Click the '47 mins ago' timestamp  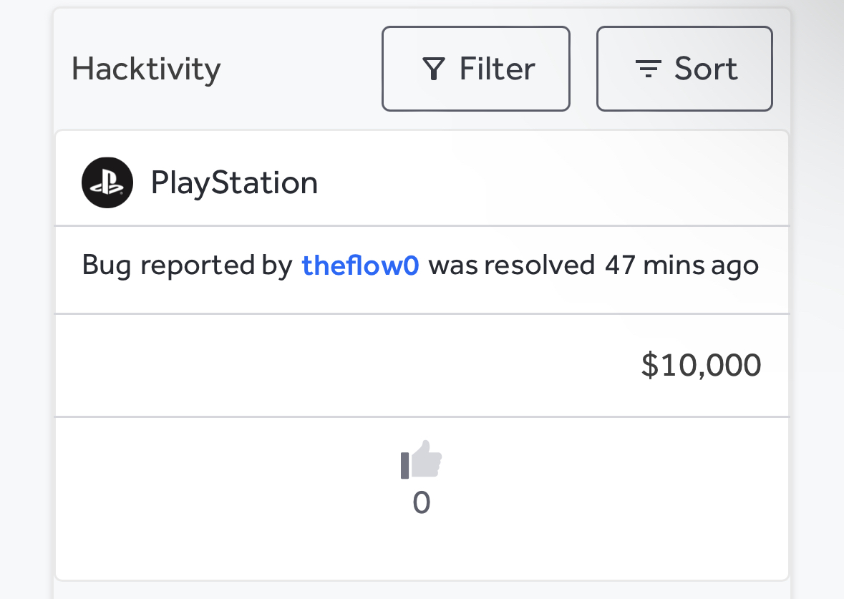pos(681,266)
